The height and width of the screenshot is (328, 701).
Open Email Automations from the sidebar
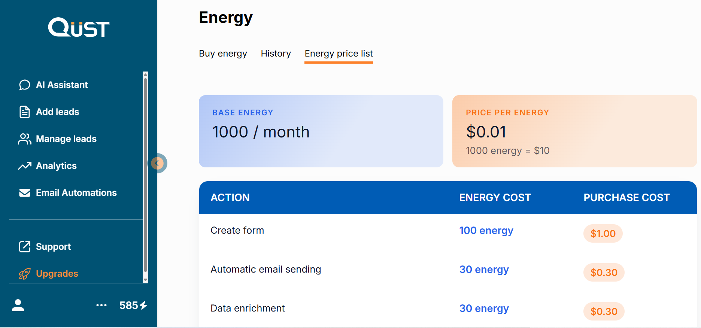[x=76, y=193]
